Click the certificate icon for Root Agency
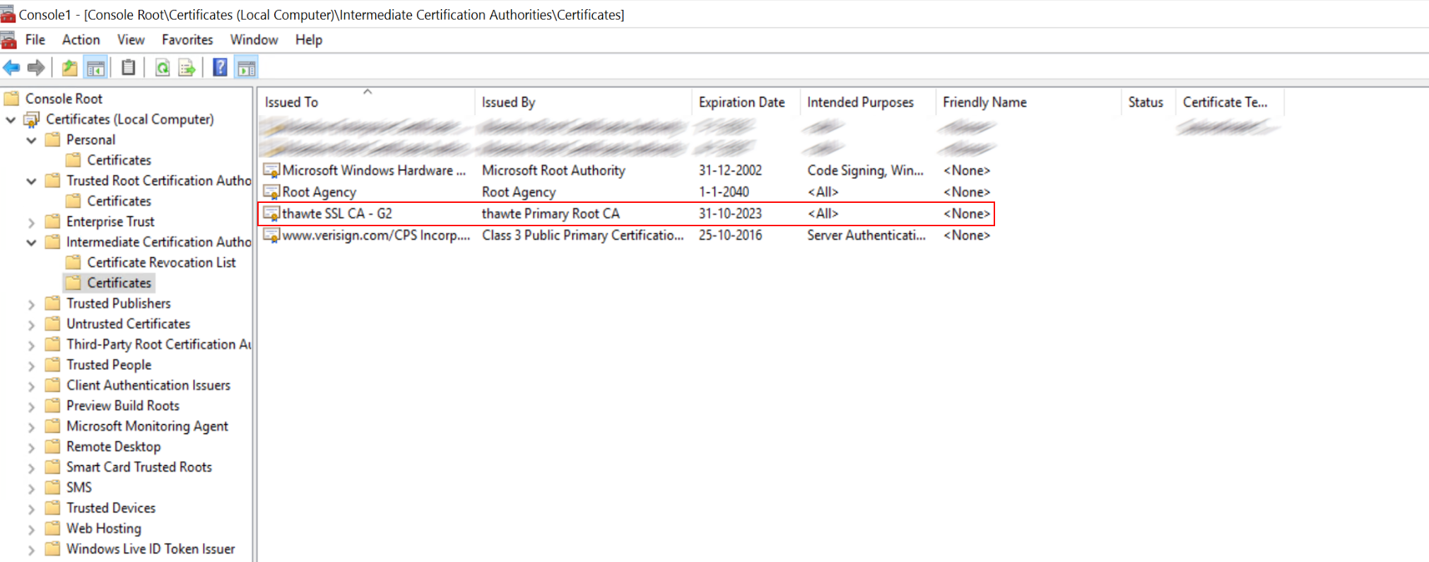1429x562 pixels. click(272, 192)
